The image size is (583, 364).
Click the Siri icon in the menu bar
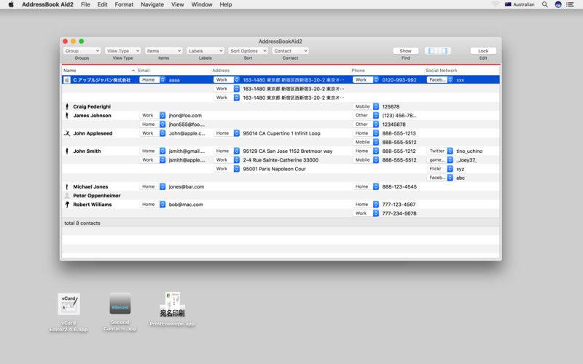(x=558, y=4)
